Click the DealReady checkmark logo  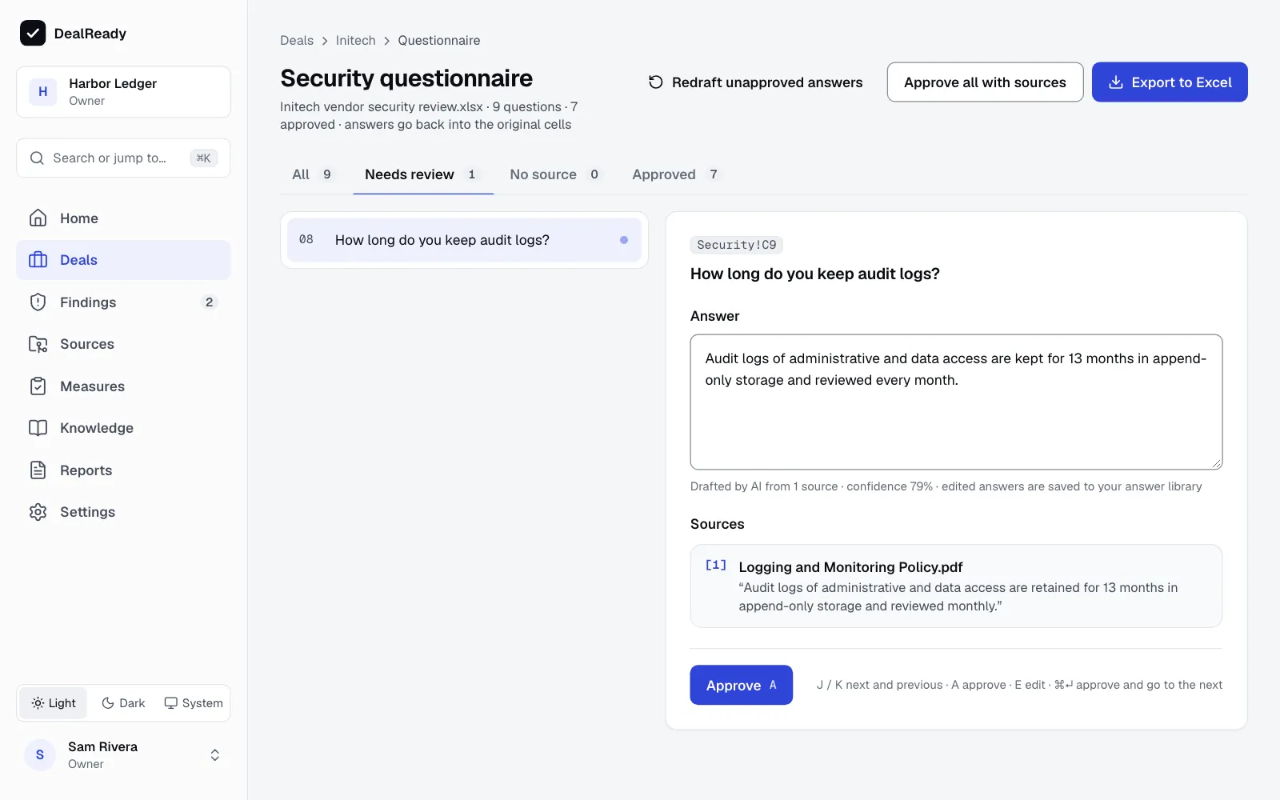(x=33, y=33)
